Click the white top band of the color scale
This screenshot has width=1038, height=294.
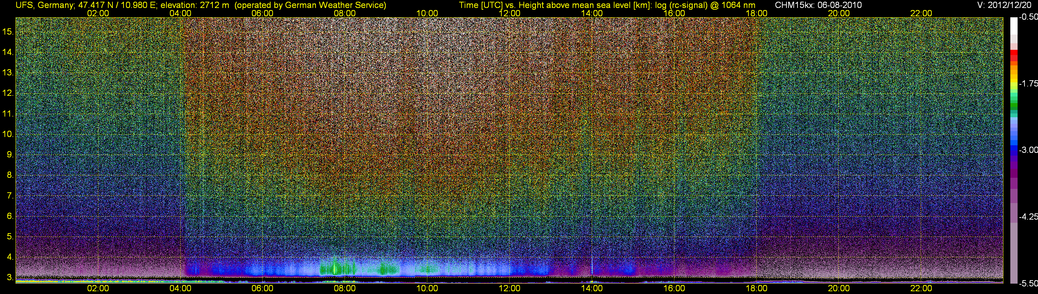coord(1014,26)
